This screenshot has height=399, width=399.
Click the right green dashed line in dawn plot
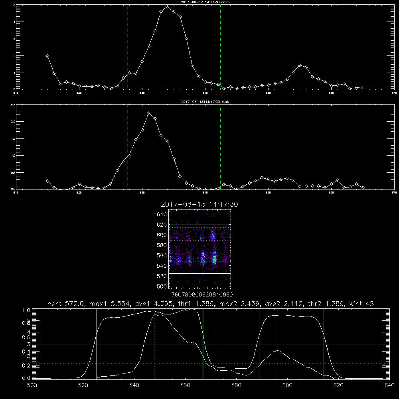click(220, 47)
